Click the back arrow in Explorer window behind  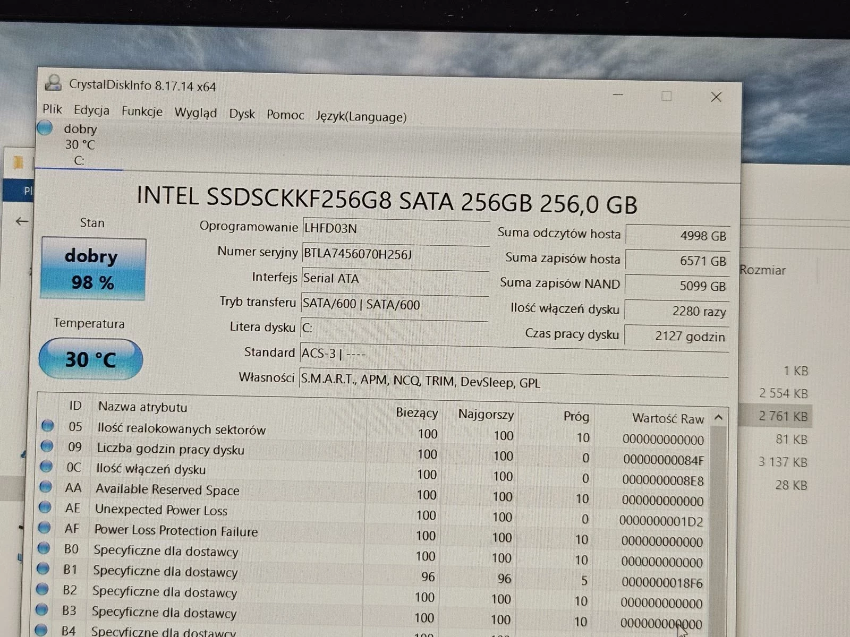point(22,221)
